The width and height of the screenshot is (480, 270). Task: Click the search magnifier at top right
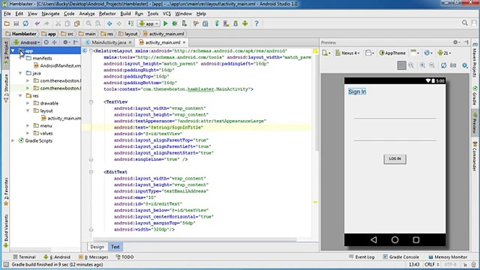[x=465, y=23]
